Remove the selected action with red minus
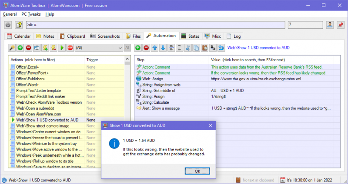348x184 pixels. (28, 48)
